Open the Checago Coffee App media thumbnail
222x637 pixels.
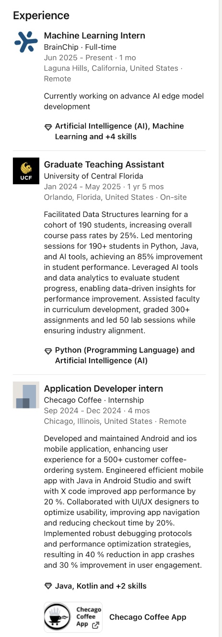pyautogui.click(x=73, y=617)
